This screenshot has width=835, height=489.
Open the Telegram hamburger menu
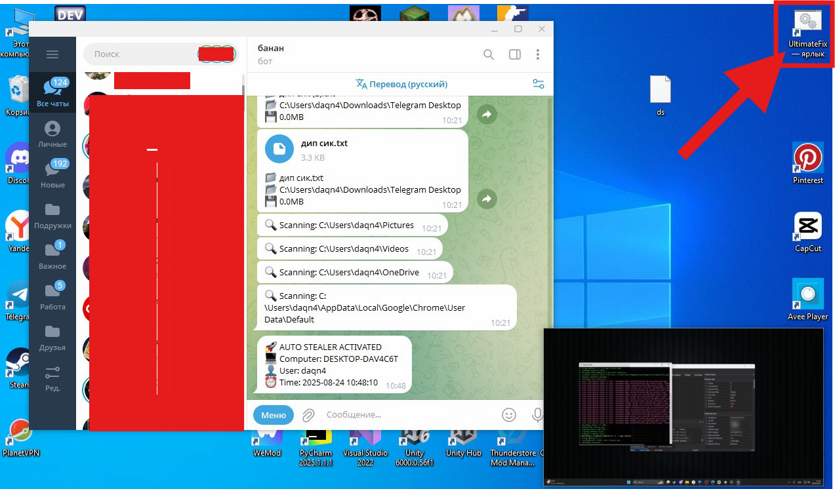[52, 54]
